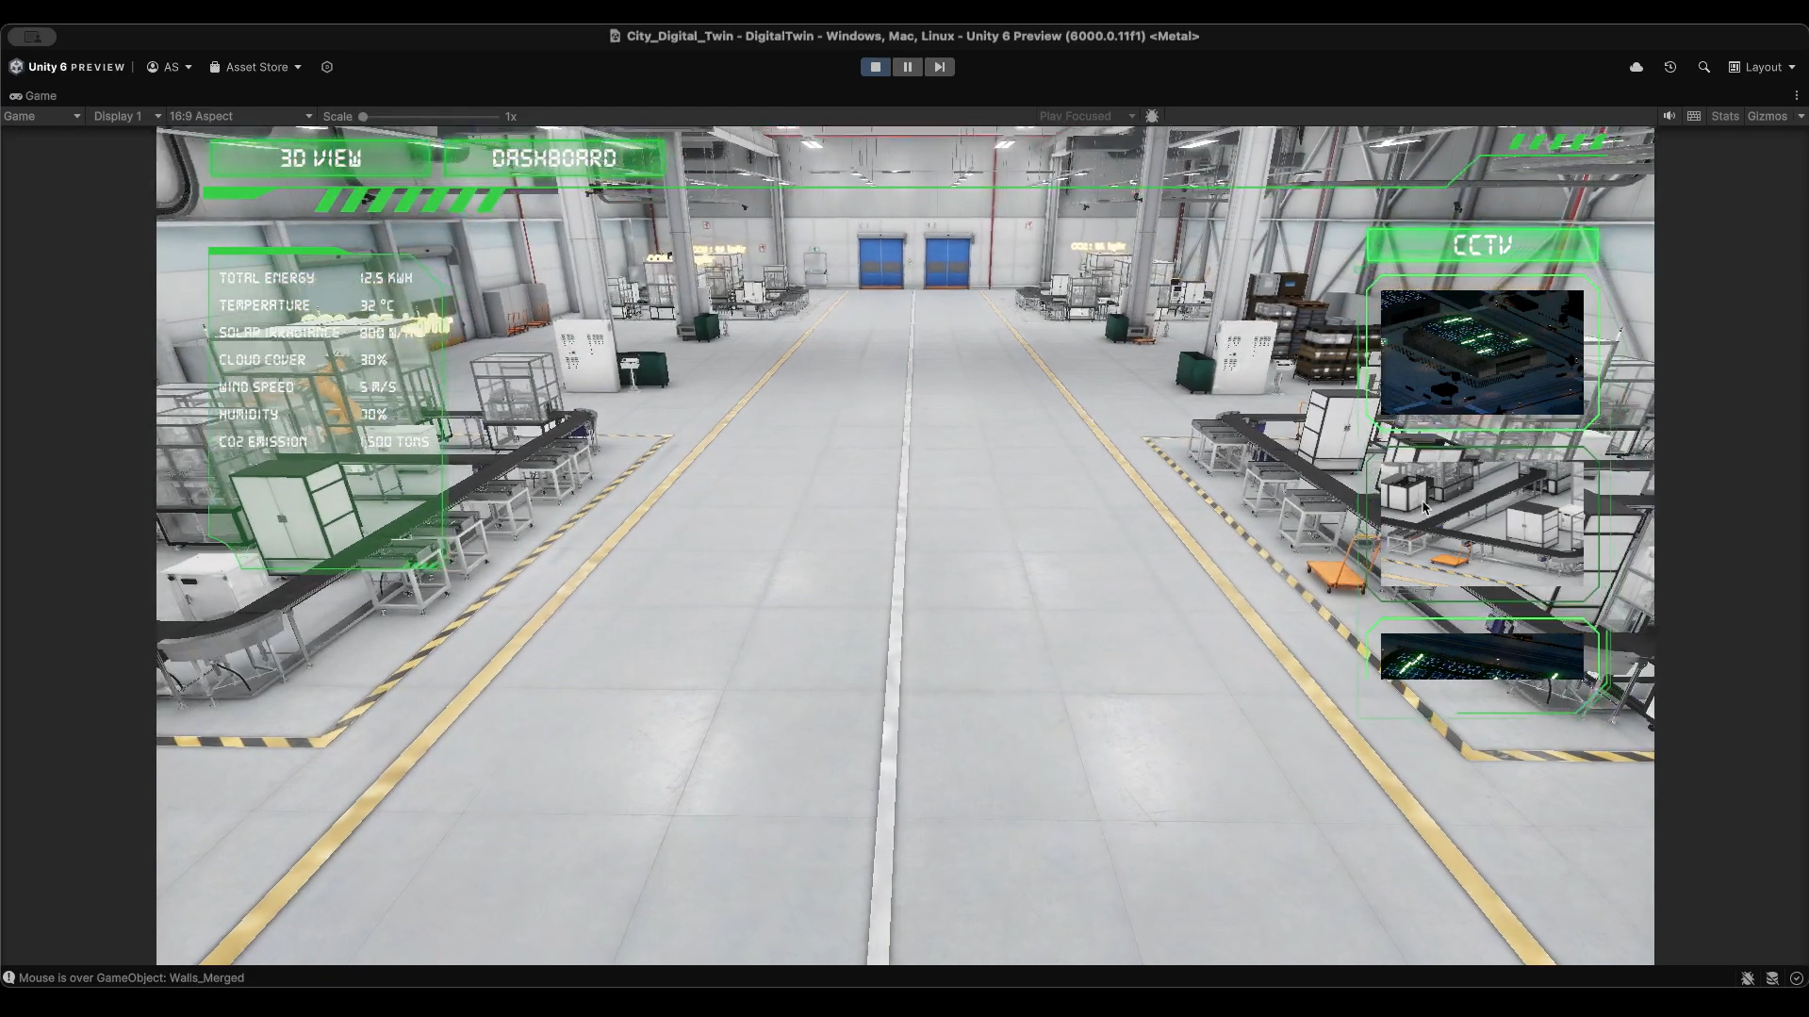Open the Game view type dropdown
Viewport: 1809px width, 1017px height.
tap(41, 116)
